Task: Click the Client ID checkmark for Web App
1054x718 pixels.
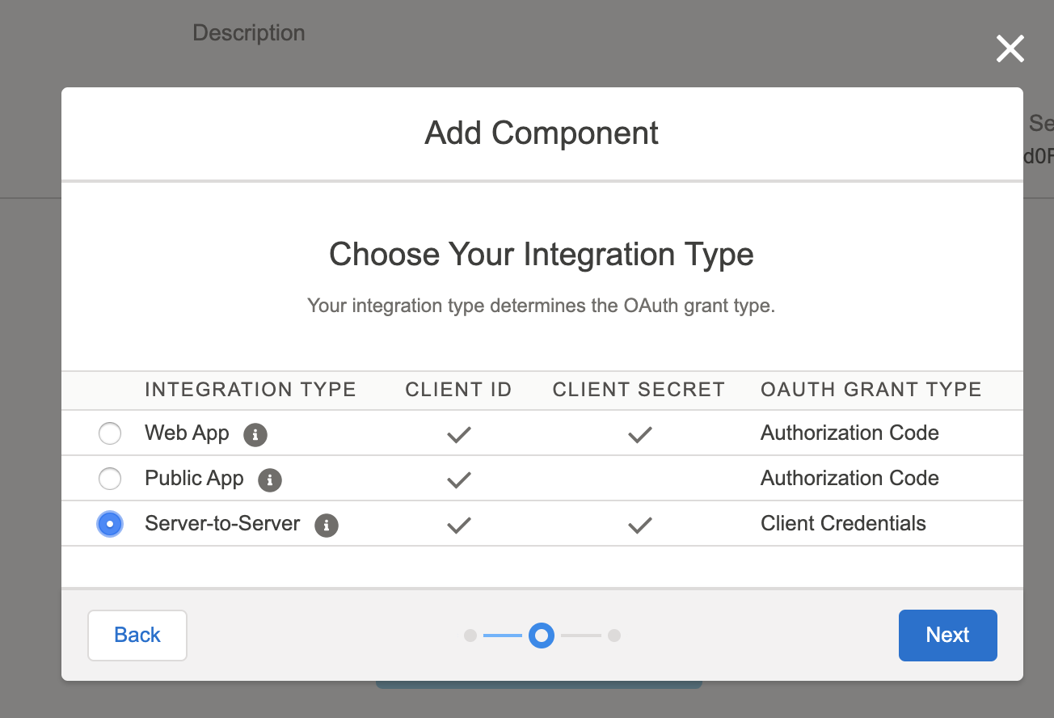Action: [x=458, y=434]
